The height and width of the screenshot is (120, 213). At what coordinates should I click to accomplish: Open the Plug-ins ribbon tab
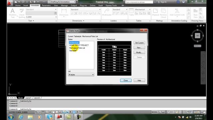click(x=83, y=5)
